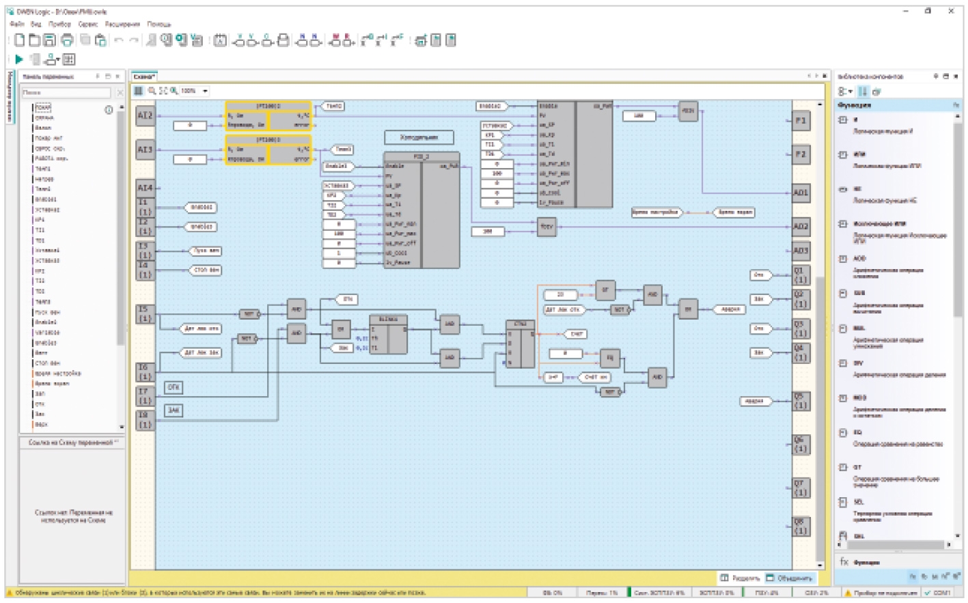This screenshot has width=968, height=603.
Task: Click the New project icon in toolbar
Action: coord(19,40)
